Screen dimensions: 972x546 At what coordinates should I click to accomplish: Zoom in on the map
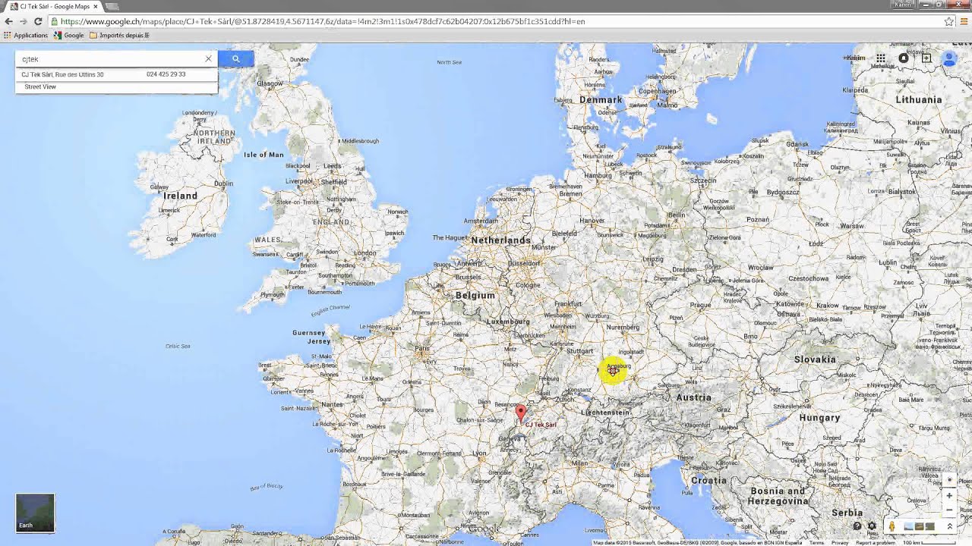coord(949,496)
